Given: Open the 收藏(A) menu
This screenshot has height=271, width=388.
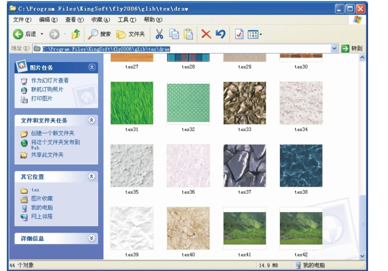Looking at the screenshot, I should coord(101,20).
